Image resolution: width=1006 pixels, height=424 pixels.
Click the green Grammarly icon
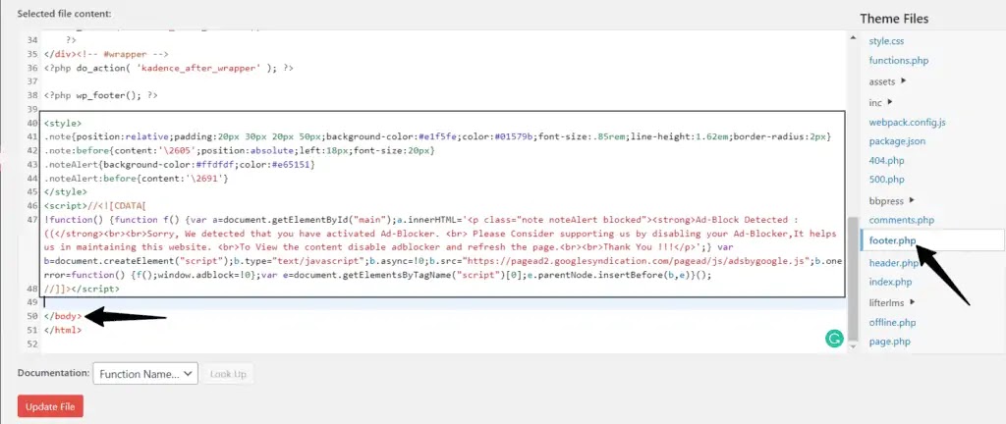[x=833, y=339]
